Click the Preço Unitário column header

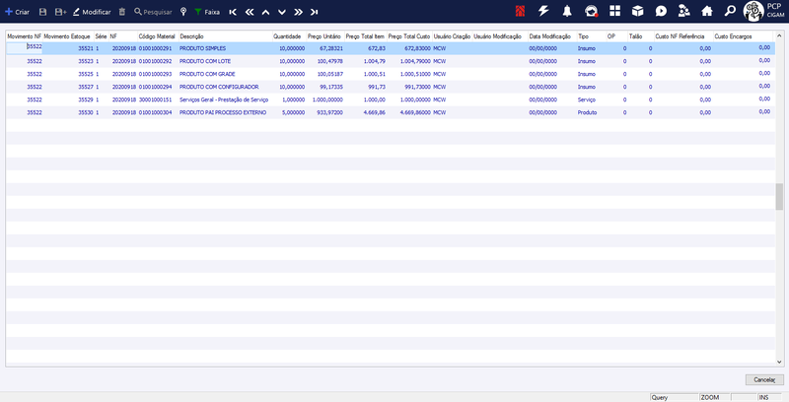324,36
